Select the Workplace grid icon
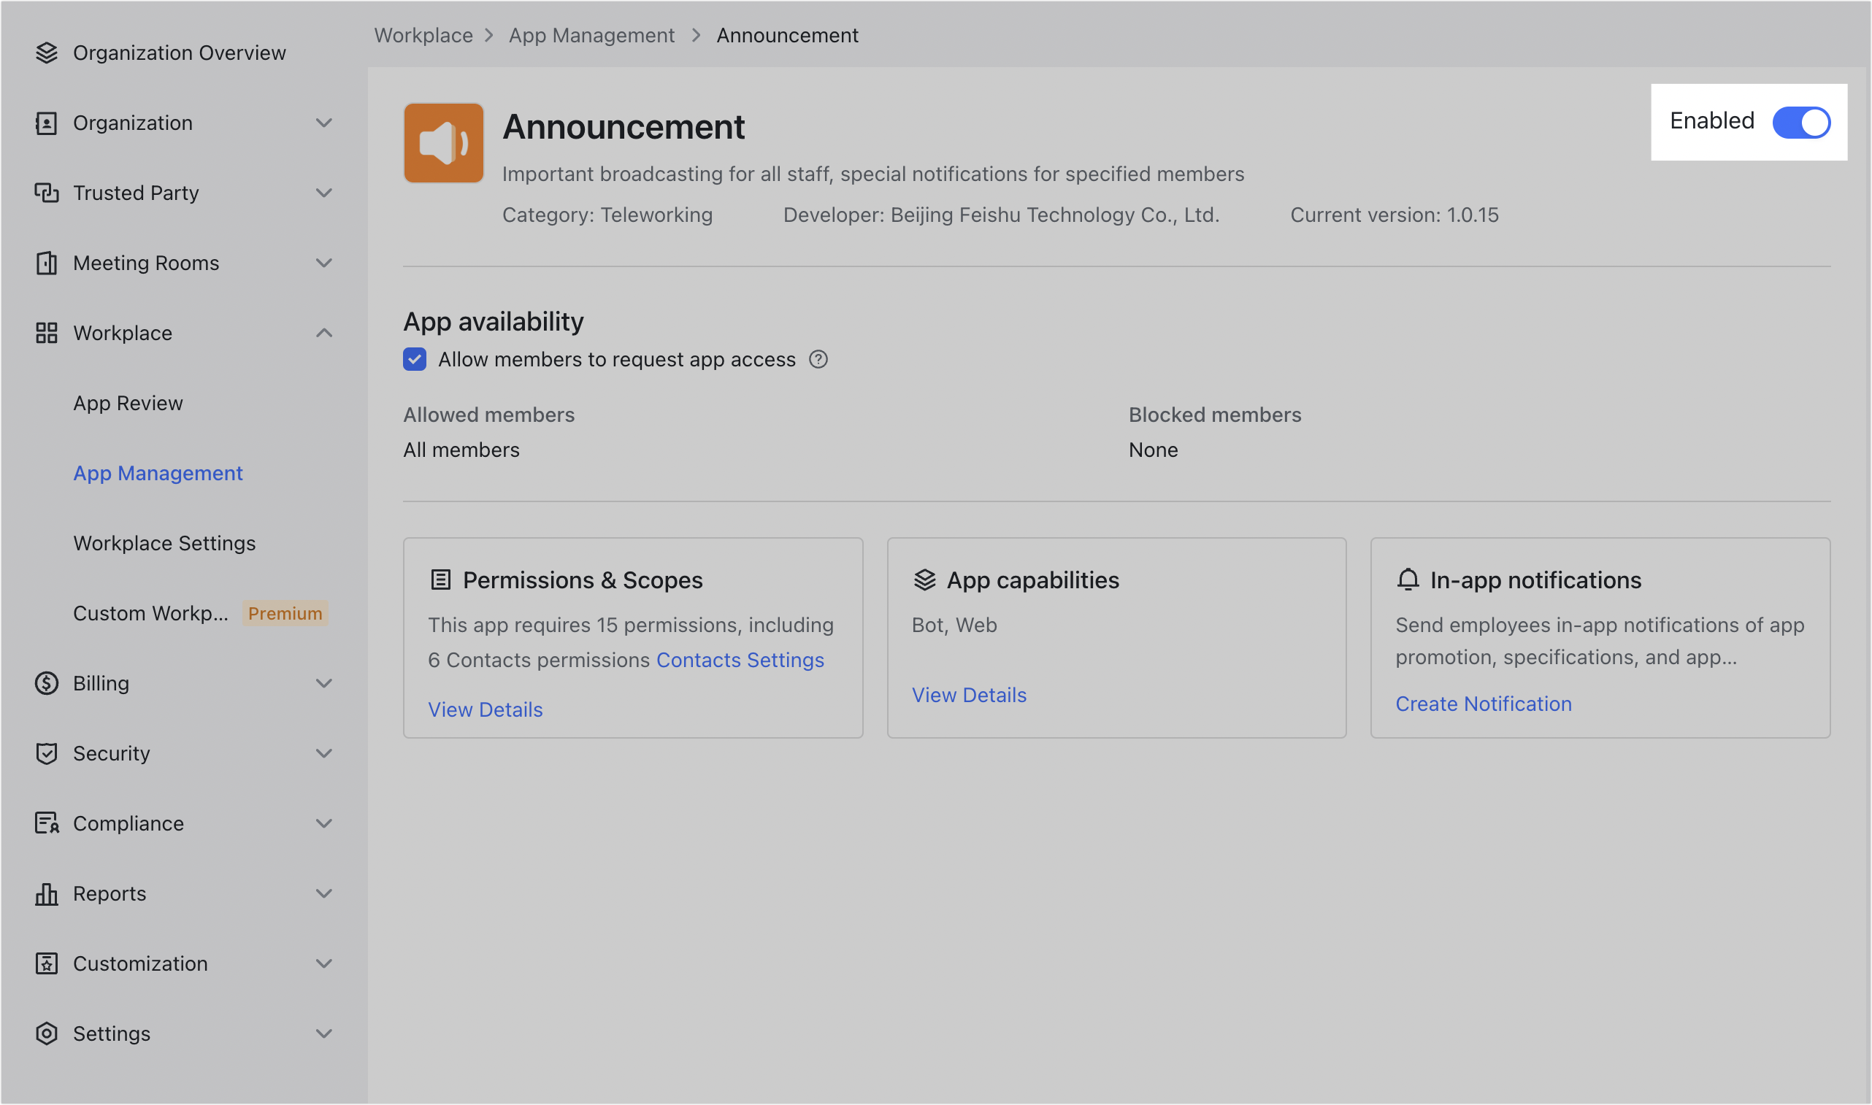 click(x=46, y=333)
